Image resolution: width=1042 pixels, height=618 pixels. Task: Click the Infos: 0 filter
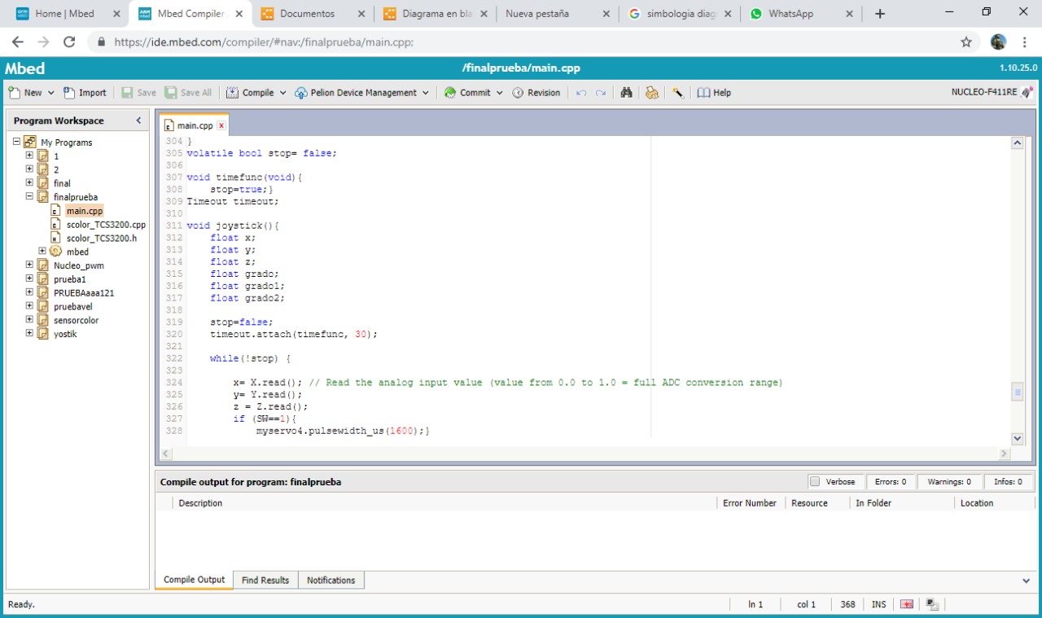click(x=1008, y=482)
